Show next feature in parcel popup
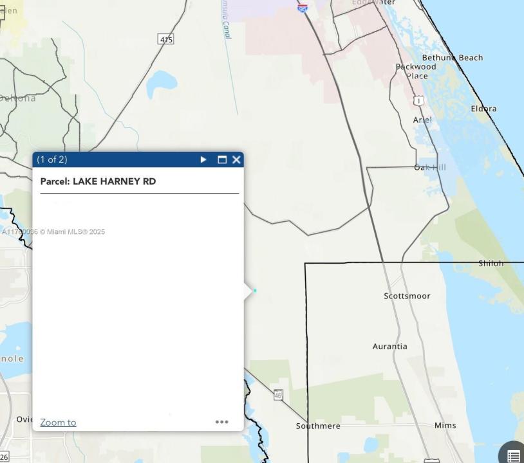This screenshot has width=524, height=463. tap(203, 159)
